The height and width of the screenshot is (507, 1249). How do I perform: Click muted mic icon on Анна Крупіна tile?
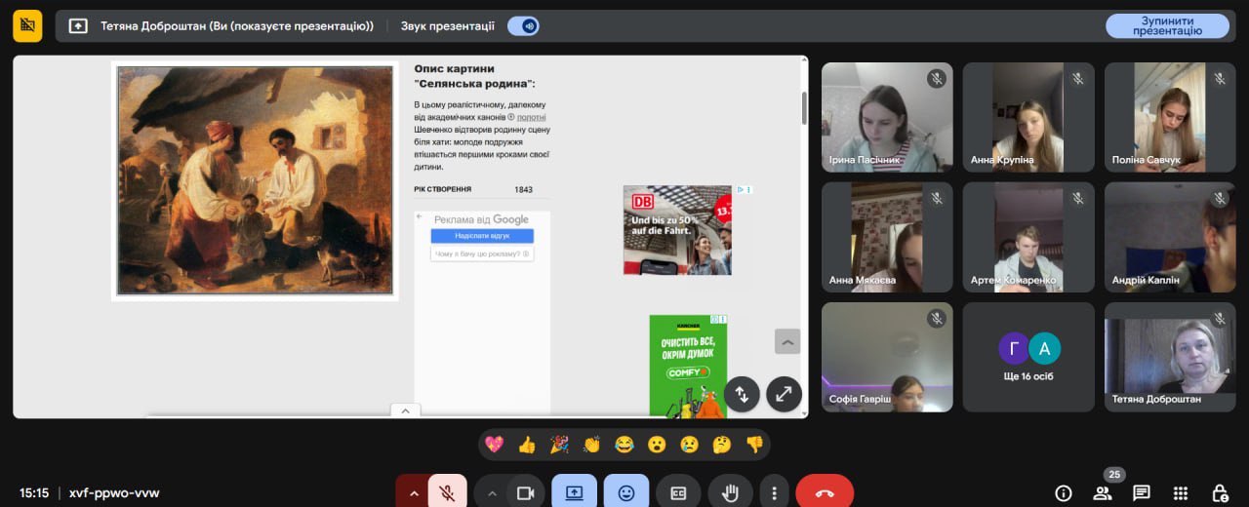pos(1078,79)
